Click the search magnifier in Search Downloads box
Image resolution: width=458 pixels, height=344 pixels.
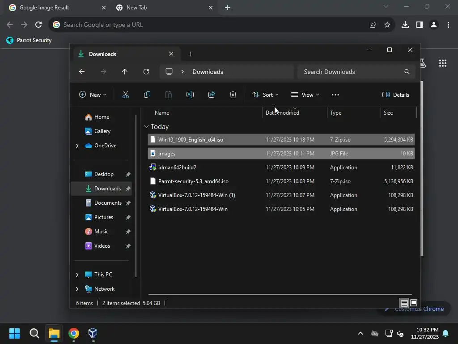point(407,72)
